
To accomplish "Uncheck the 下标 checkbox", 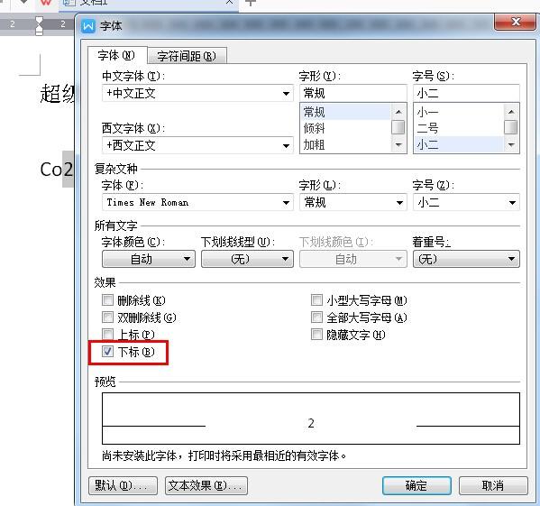I will 107,352.
